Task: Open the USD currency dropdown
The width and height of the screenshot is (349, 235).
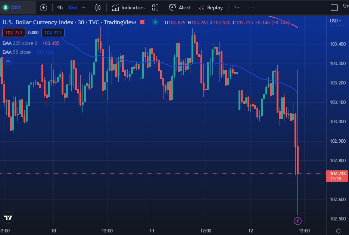Action: [335, 21]
